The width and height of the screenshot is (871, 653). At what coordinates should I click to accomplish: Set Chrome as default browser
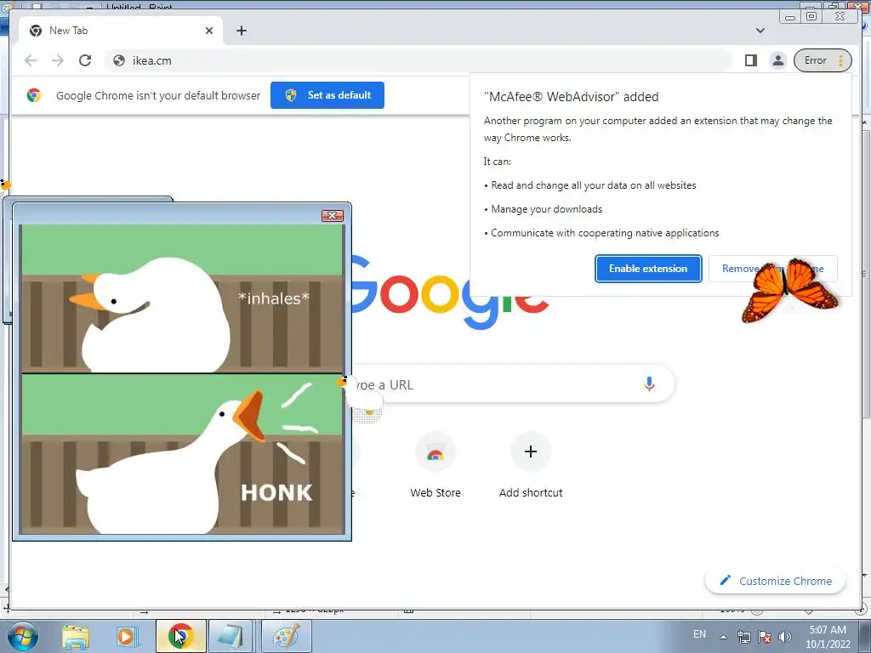(327, 95)
